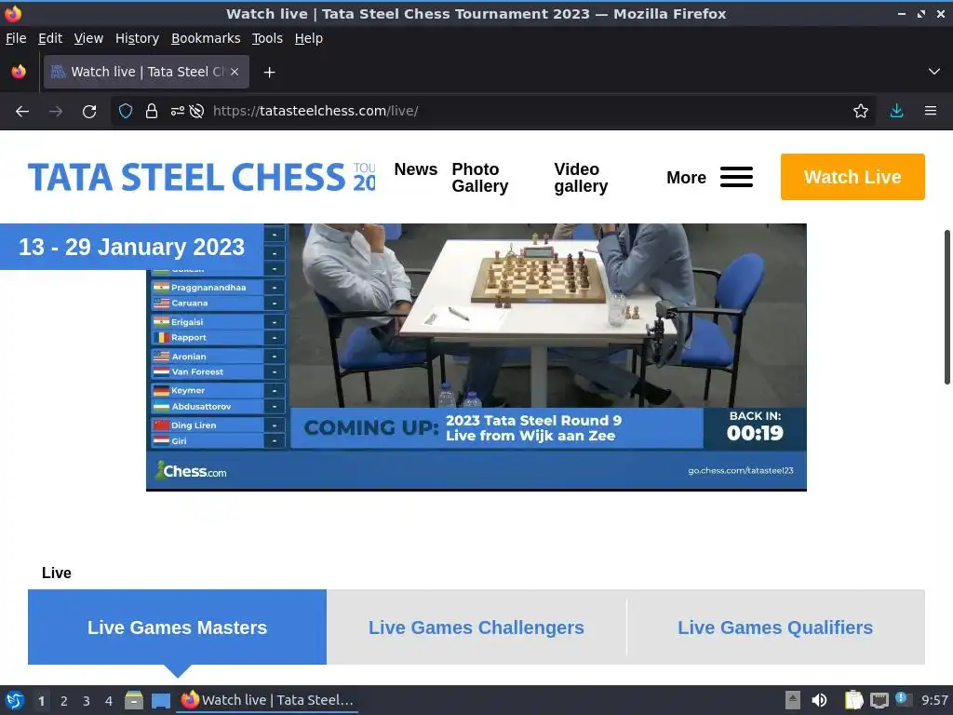The height and width of the screenshot is (715, 953).
Task: Open the View menu
Action: (x=88, y=38)
